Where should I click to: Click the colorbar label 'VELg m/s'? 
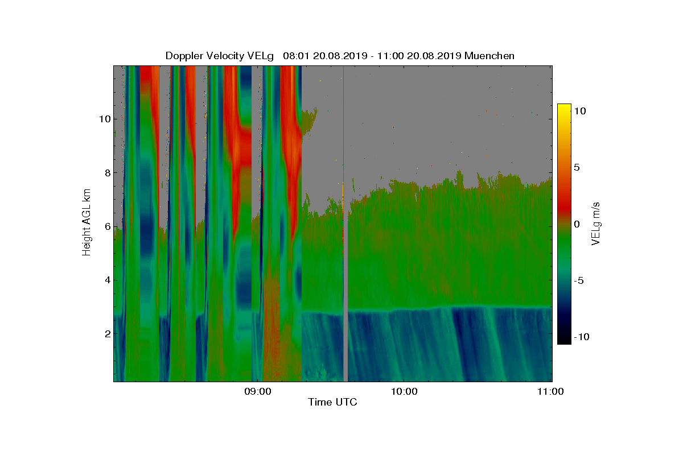pos(596,224)
